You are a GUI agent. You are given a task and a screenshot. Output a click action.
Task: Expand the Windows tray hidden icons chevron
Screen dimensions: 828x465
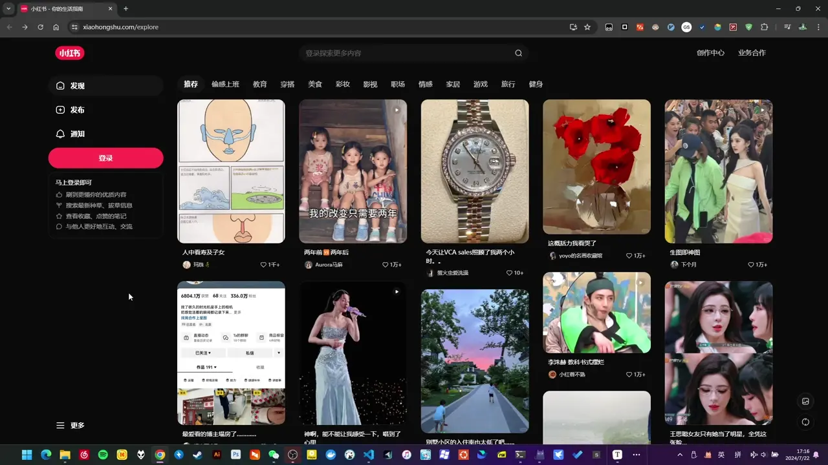[679, 455]
